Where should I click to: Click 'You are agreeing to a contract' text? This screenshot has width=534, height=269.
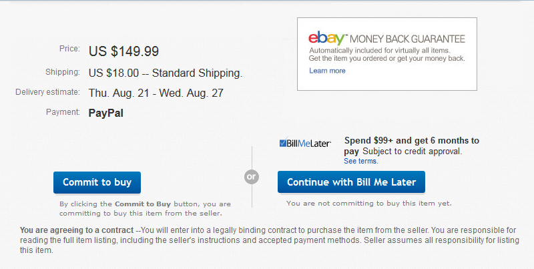pos(77,230)
